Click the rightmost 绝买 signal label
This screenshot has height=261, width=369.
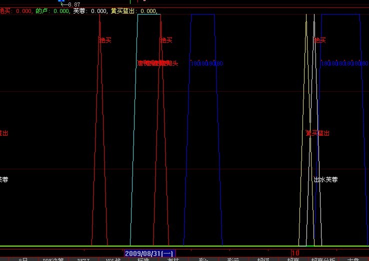tap(319, 40)
